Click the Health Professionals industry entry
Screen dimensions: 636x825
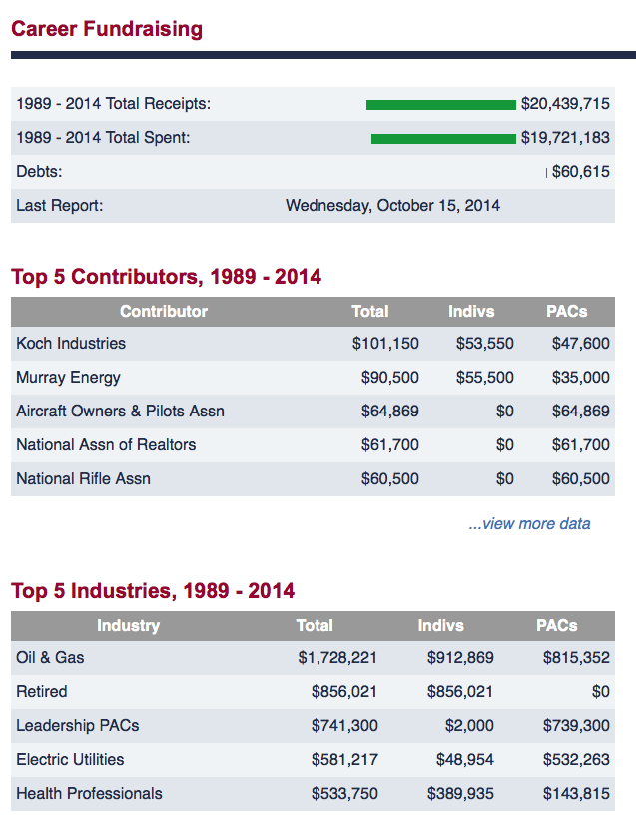point(90,793)
